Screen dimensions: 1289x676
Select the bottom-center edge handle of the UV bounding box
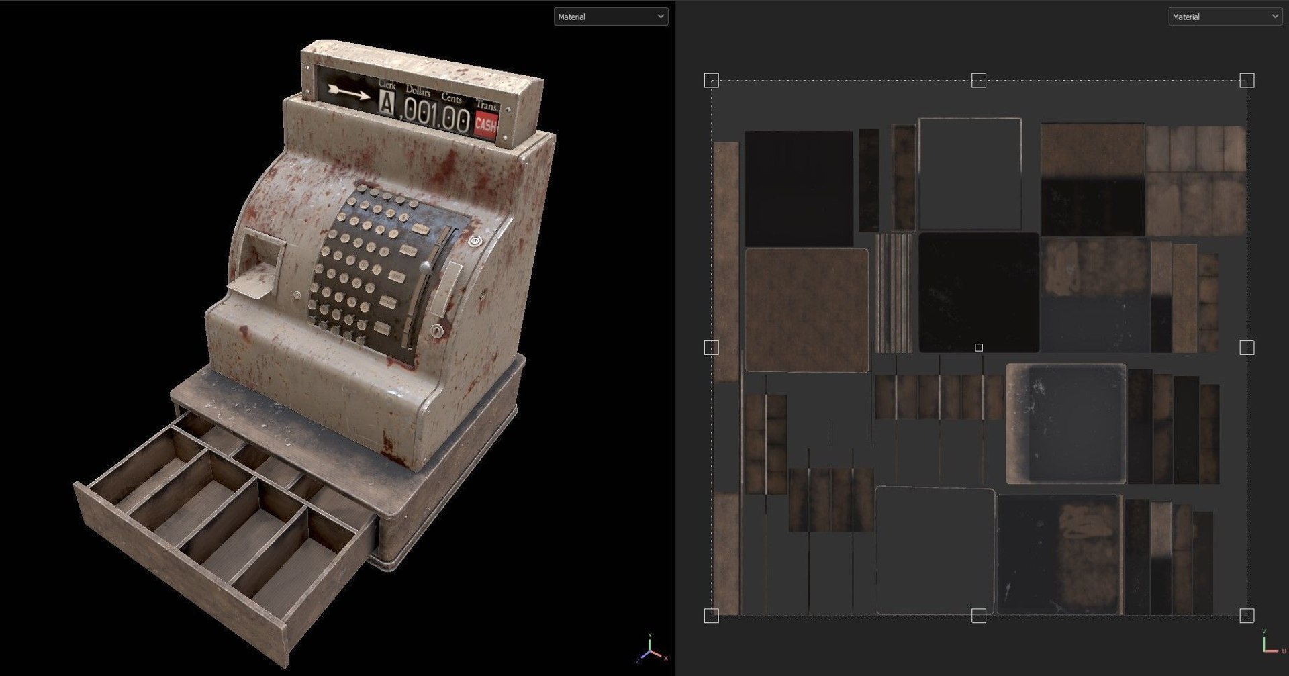(x=979, y=616)
